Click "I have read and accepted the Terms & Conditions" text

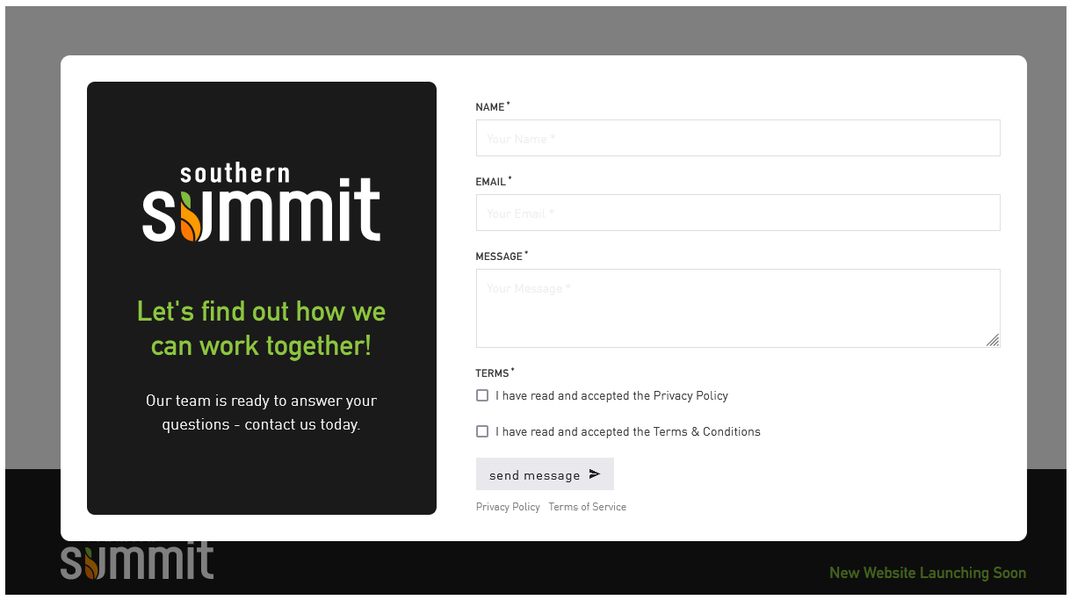(627, 432)
